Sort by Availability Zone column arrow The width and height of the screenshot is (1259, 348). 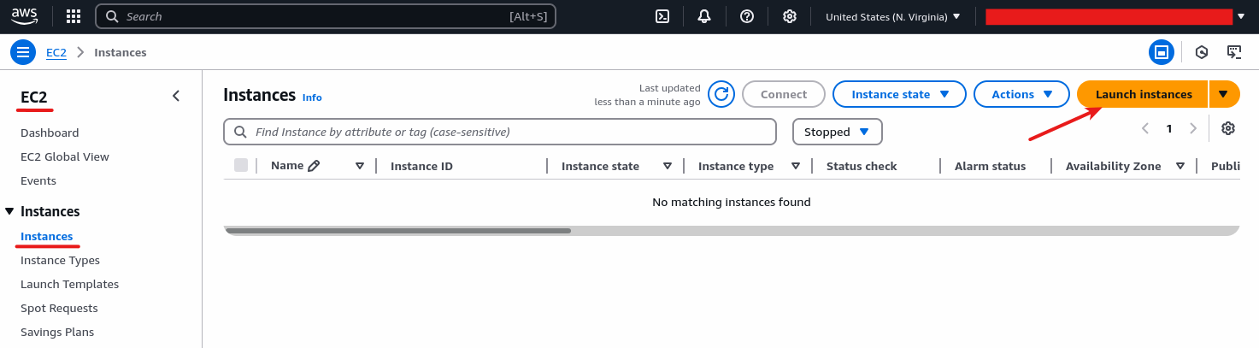pos(1180,166)
